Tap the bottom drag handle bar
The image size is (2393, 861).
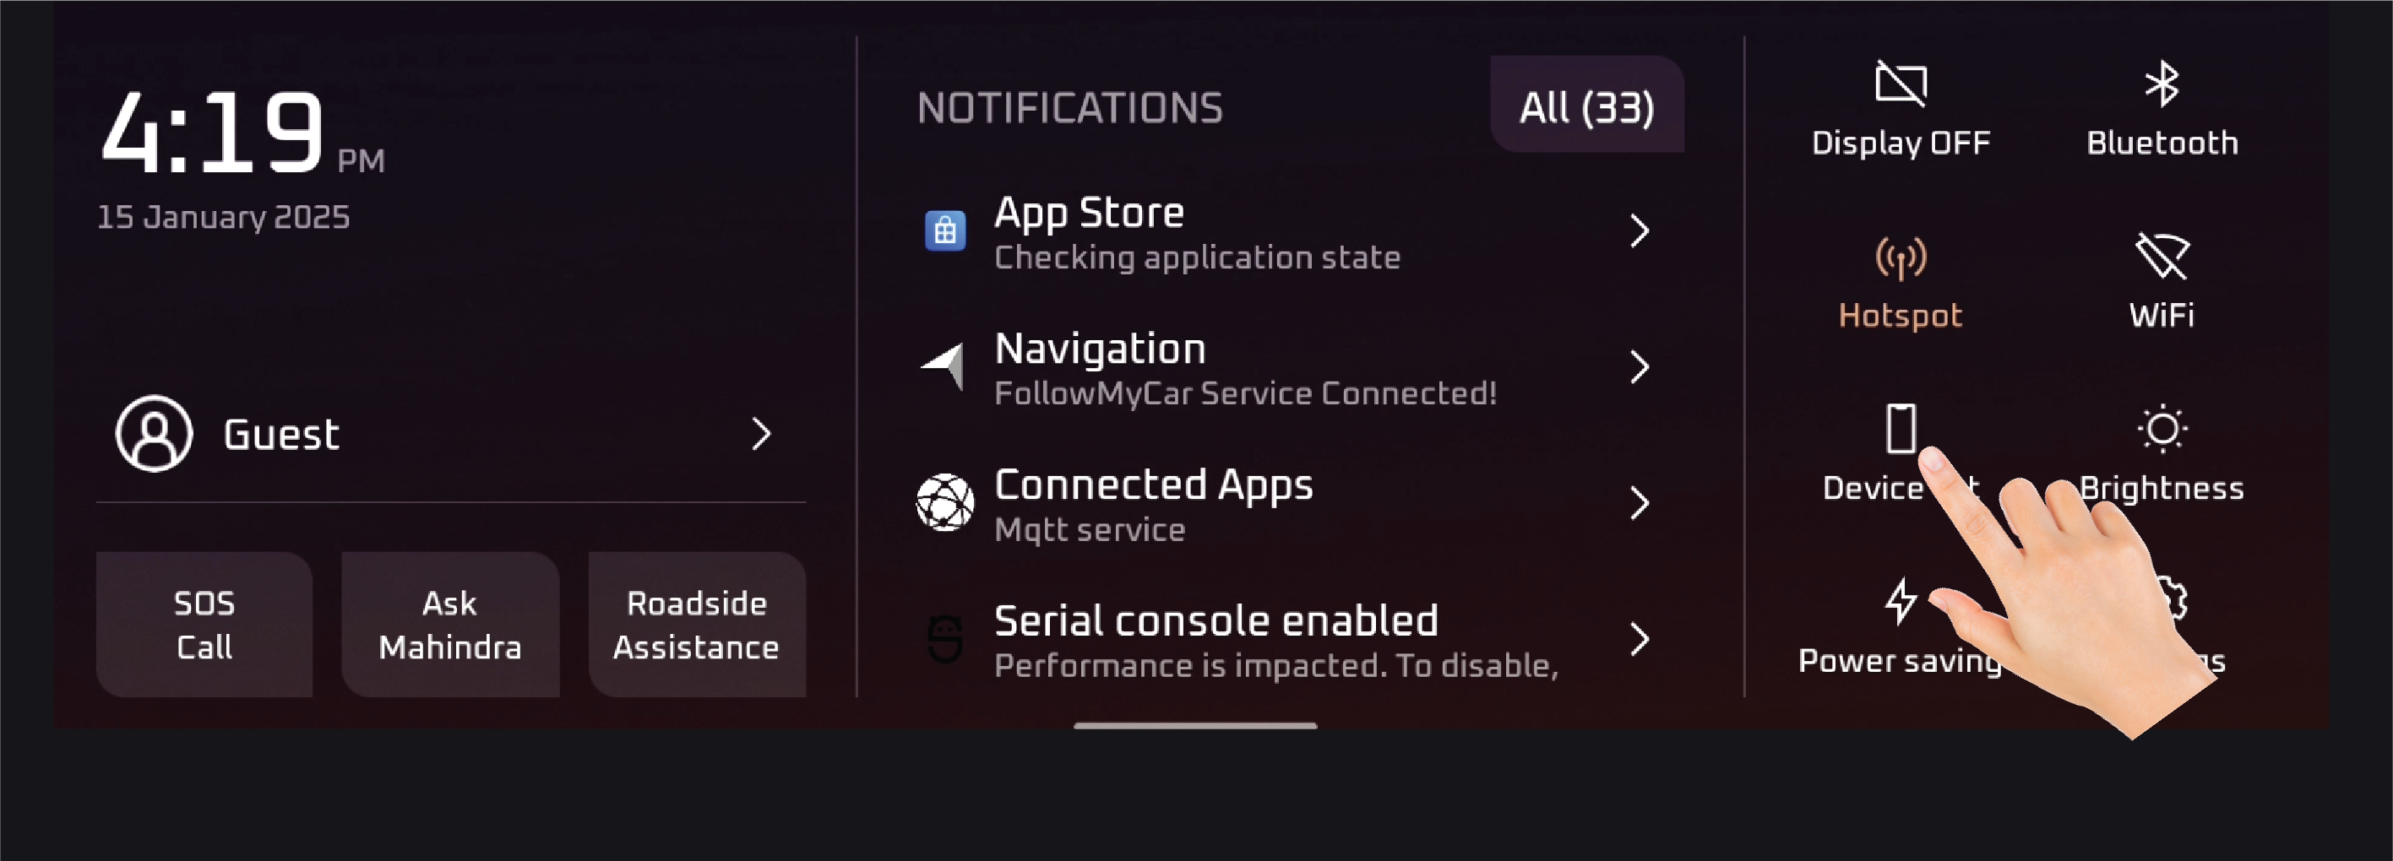(x=1194, y=725)
